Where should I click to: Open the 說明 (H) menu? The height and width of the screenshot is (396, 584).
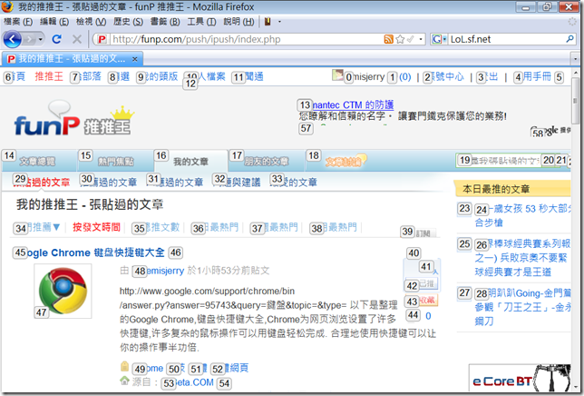point(238,22)
